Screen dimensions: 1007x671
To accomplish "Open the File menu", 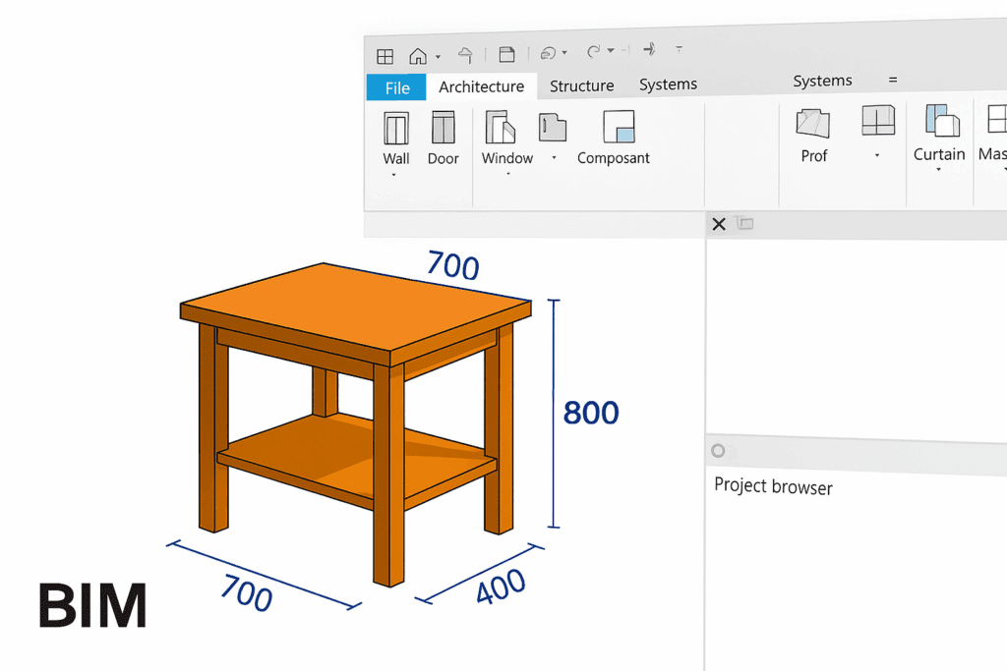I will (397, 87).
